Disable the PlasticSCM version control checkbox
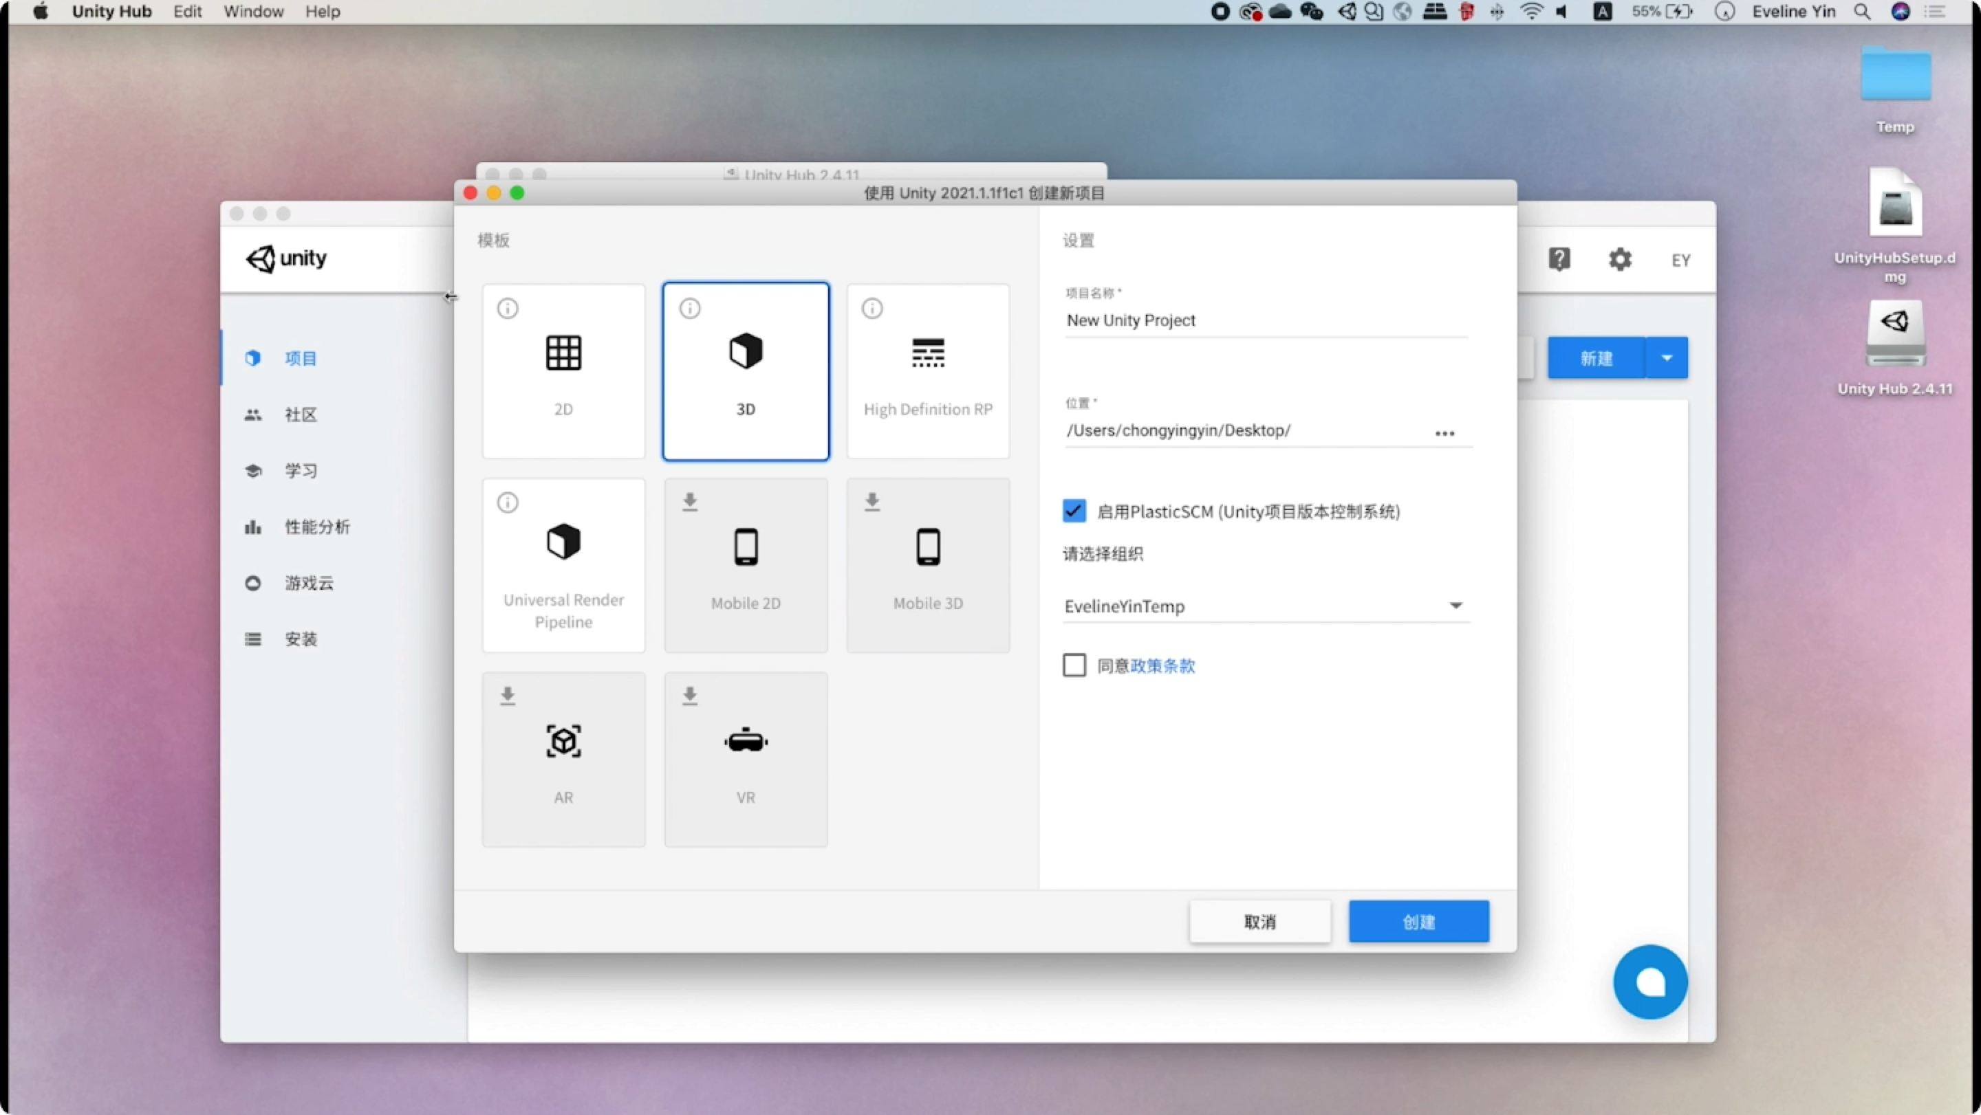Image resolution: width=1981 pixels, height=1115 pixels. point(1074,511)
